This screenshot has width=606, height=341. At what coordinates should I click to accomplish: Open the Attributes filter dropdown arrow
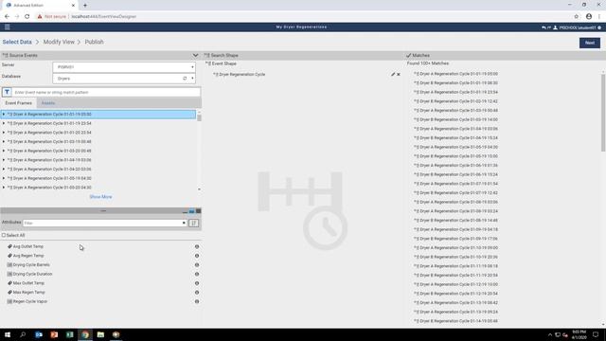click(184, 224)
